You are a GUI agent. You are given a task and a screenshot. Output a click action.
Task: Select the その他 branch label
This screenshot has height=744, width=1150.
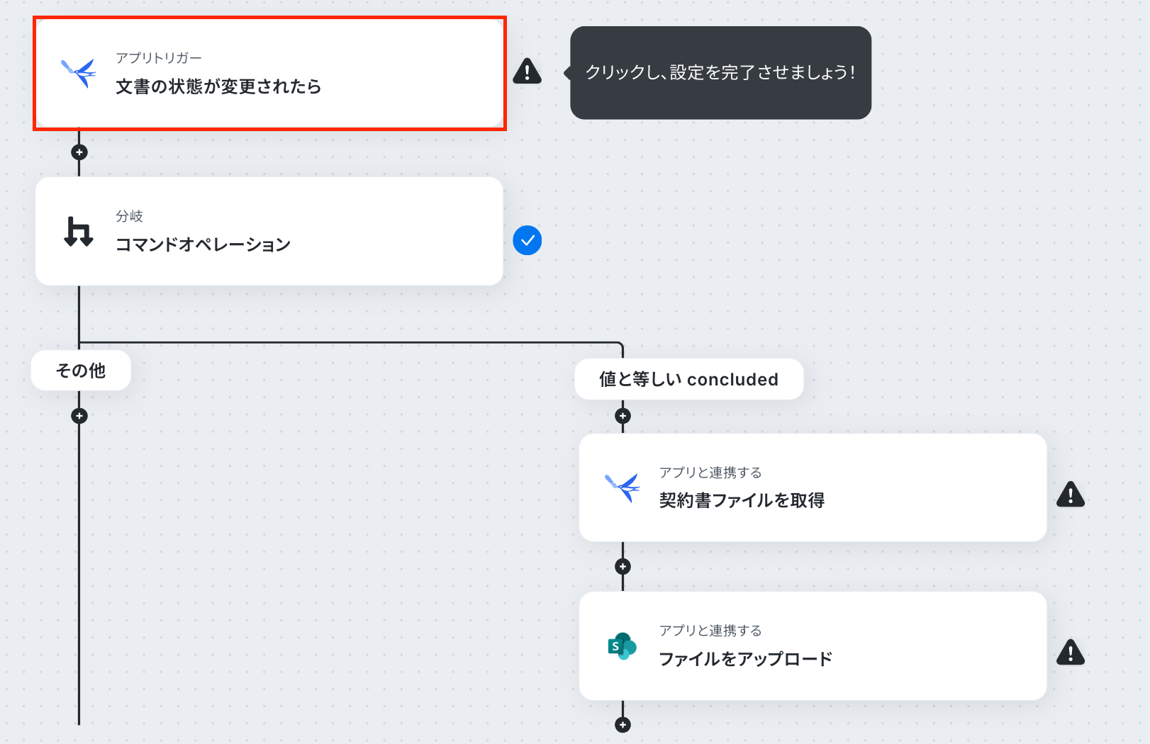[x=81, y=371]
